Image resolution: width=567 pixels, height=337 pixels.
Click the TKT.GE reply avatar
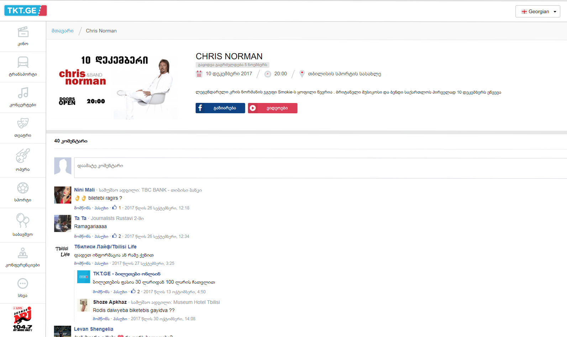84,277
